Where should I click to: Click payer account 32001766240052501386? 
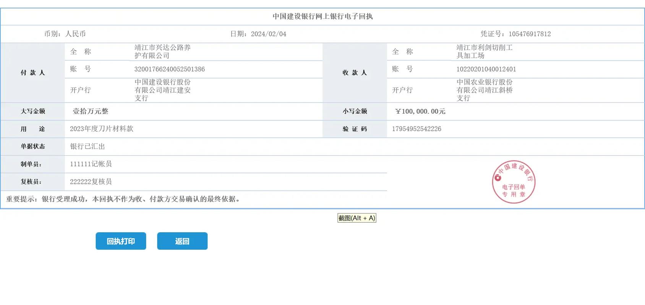[x=170, y=69]
